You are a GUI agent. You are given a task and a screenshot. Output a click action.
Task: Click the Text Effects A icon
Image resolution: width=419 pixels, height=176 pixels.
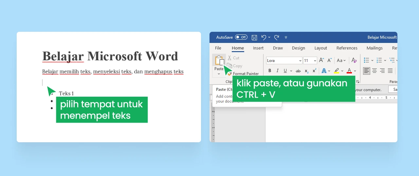(324, 71)
